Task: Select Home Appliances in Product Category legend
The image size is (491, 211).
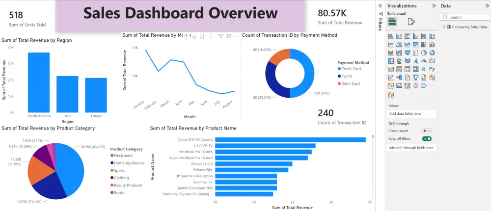Action: click(127, 163)
